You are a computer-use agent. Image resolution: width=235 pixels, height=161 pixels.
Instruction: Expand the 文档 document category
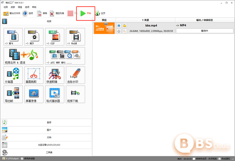46,137
